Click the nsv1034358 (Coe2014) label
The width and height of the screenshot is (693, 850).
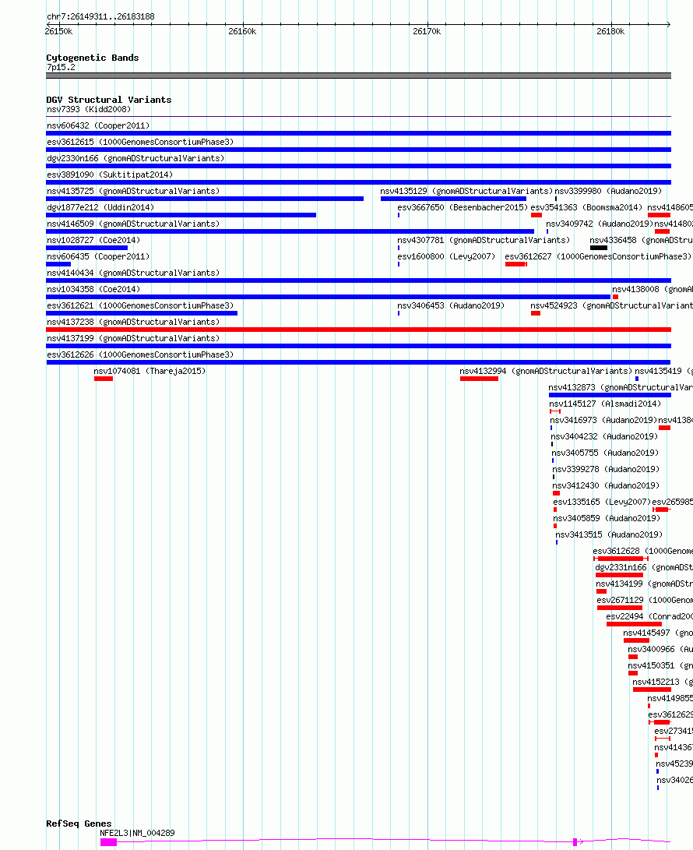[93, 289]
